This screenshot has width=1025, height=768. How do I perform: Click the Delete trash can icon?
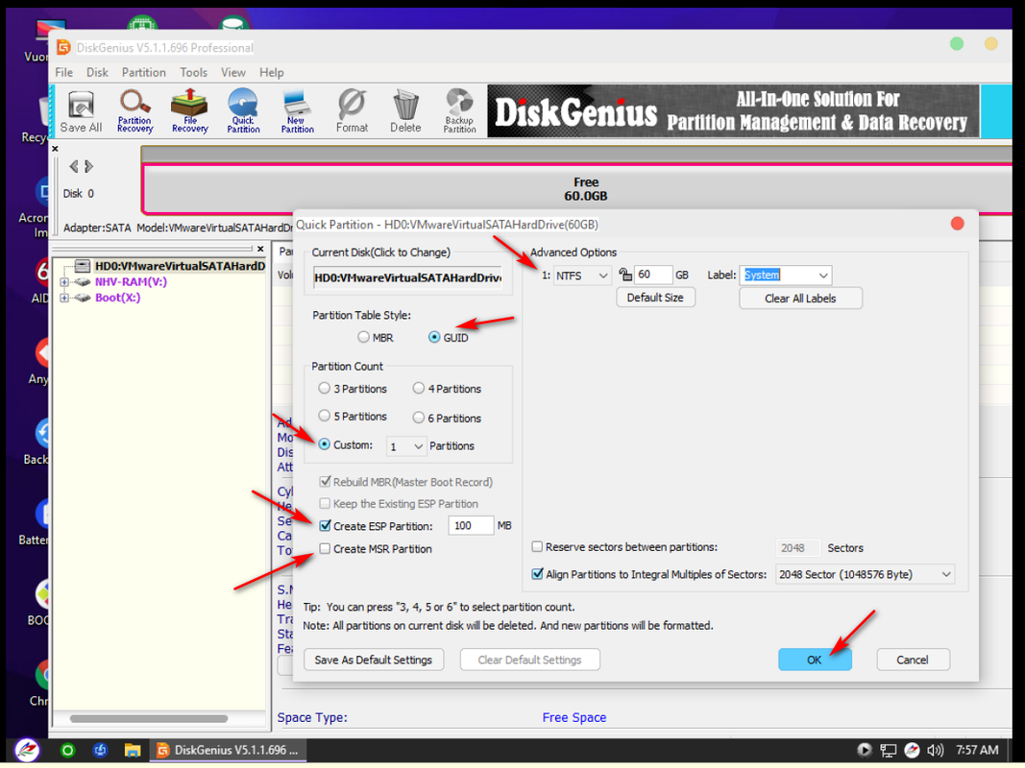tap(405, 111)
